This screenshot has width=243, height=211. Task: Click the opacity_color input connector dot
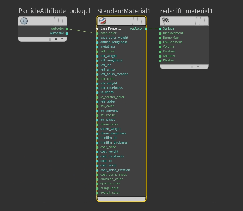97,184
